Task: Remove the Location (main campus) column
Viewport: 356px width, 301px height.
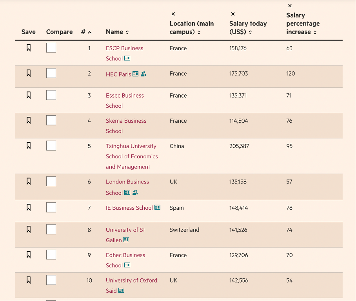Action: (x=173, y=14)
